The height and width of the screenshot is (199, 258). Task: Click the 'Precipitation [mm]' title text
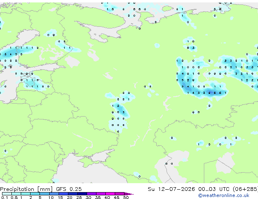pos(26,189)
